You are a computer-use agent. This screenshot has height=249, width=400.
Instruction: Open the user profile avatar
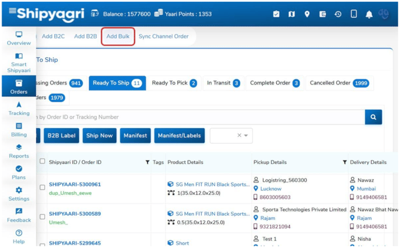click(x=383, y=14)
